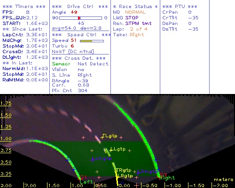Click the TRgtp marker label

124,170
